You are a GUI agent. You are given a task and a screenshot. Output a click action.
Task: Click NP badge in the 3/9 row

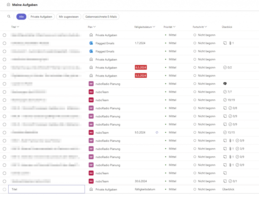(91, 149)
